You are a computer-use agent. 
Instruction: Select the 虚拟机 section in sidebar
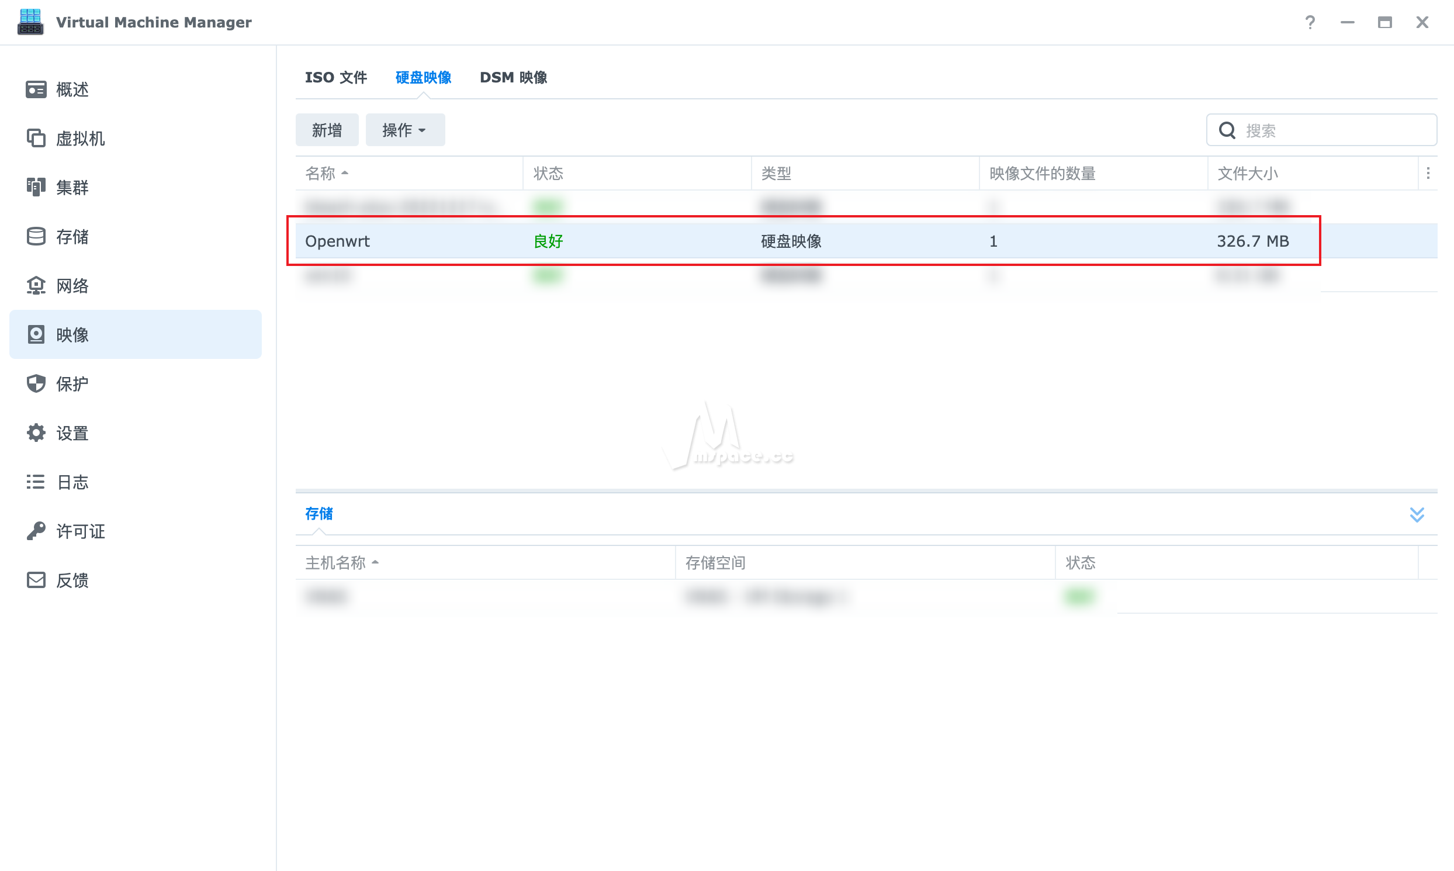81,139
